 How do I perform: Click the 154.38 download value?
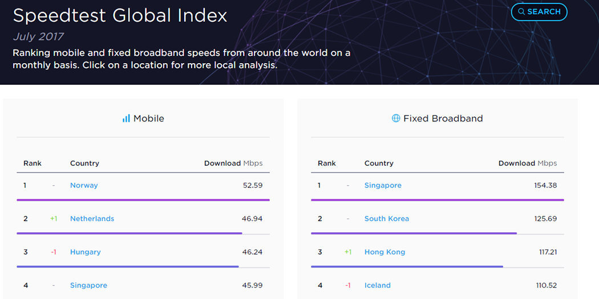[545, 185]
